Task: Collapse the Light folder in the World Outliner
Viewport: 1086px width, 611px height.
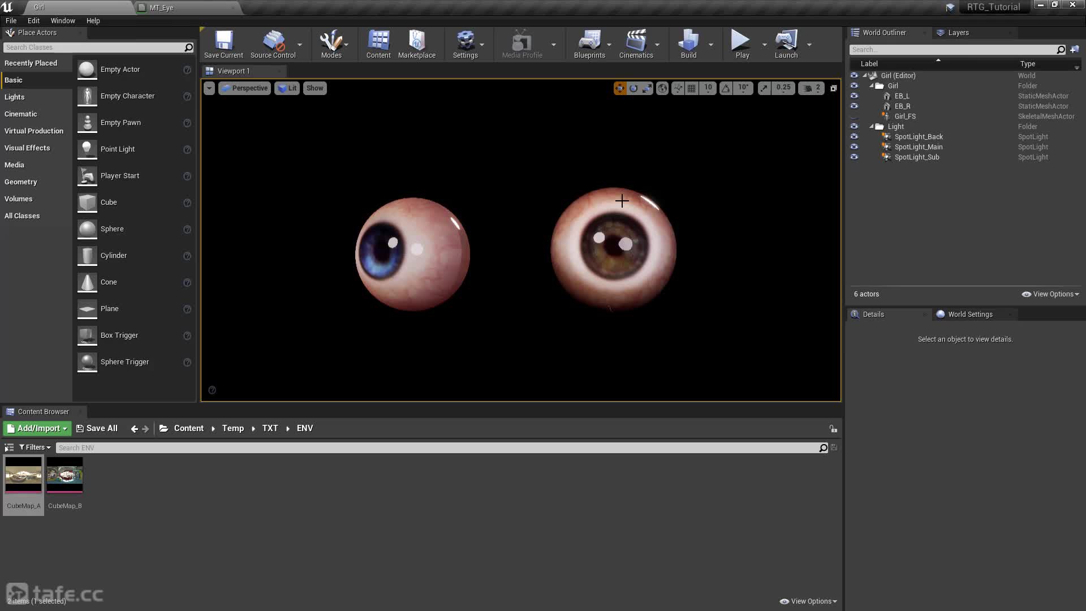Action: (x=872, y=127)
